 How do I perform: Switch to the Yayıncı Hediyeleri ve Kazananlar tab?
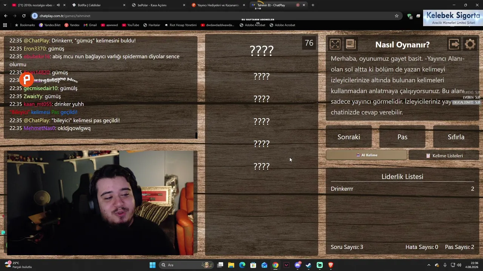[218, 5]
